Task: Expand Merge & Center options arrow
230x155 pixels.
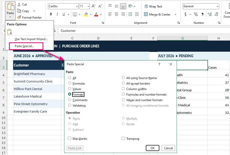Action: click(x=175, y=14)
